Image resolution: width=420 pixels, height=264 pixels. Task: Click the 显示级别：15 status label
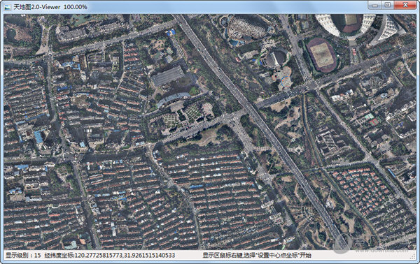coord(24,255)
